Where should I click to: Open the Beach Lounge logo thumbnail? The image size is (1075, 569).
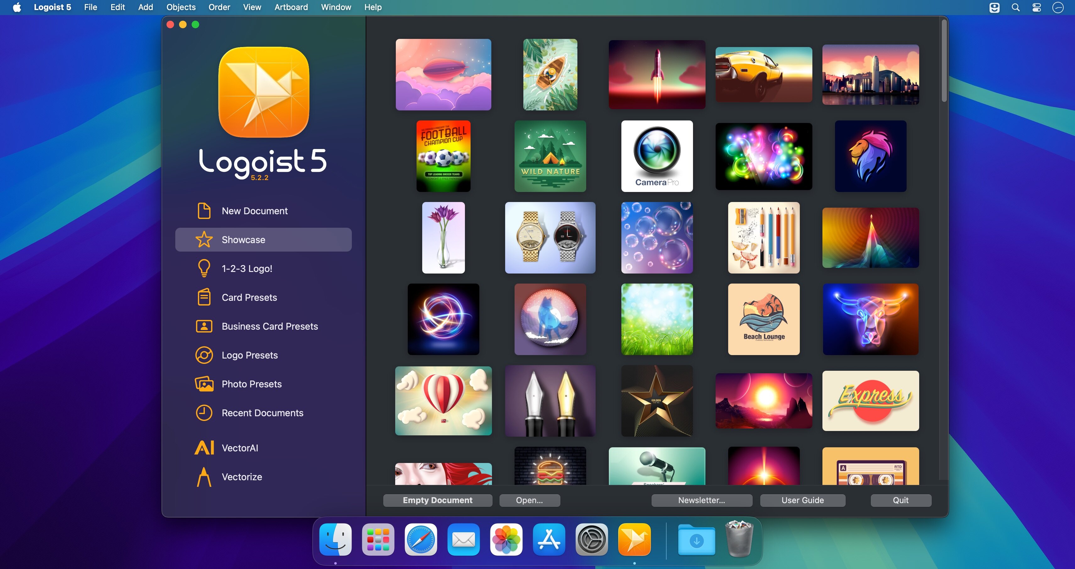pyautogui.click(x=763, y=319)
